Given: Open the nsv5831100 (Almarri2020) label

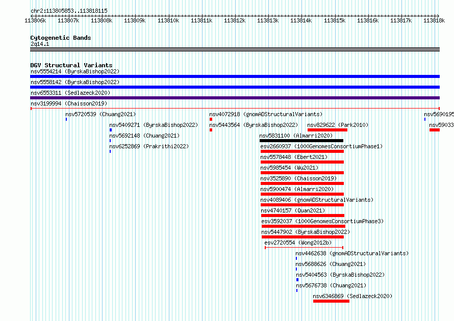Looking at the screenshot, I should 296,136.
